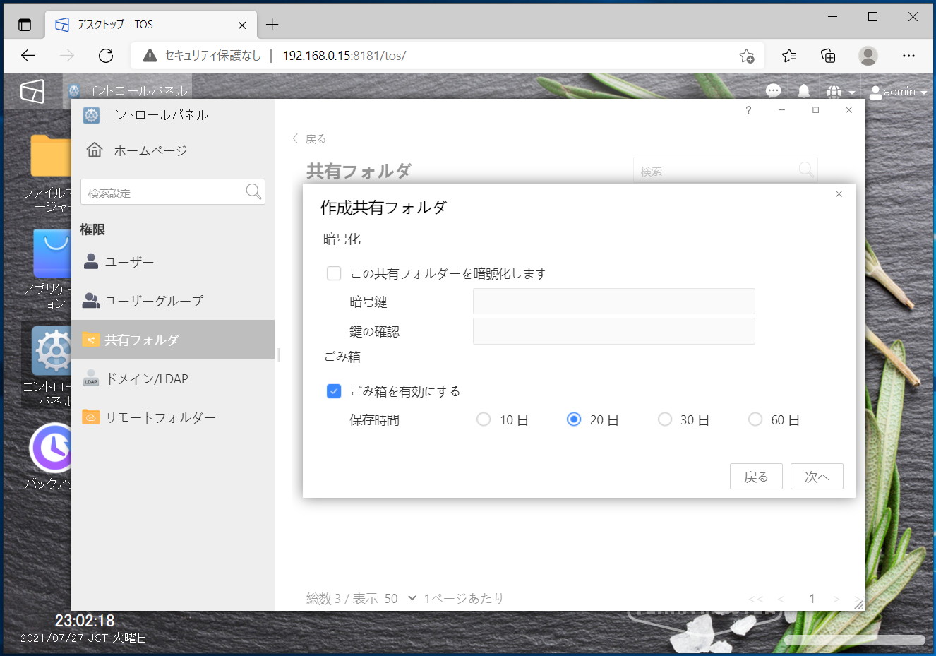The height and width of the screenshot is (656, 936).
Task: Open File Manager desktop icon
Action: click(x=49, y=174)
